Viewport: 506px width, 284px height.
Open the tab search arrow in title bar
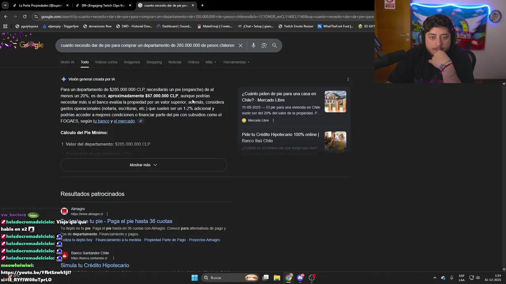pos(6,6)
